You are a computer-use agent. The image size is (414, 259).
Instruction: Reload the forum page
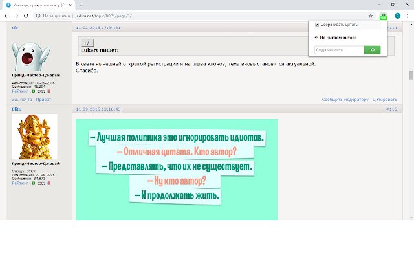[x=26, y=16]
